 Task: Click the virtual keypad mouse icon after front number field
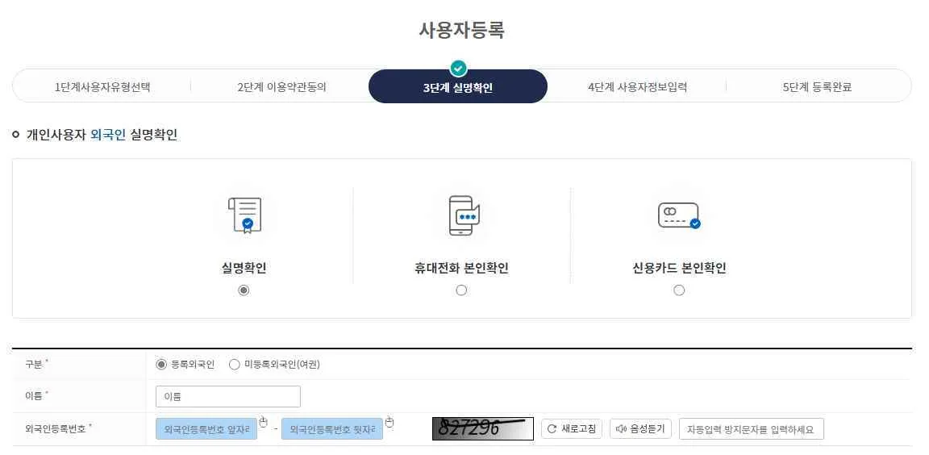click(264, 423)
